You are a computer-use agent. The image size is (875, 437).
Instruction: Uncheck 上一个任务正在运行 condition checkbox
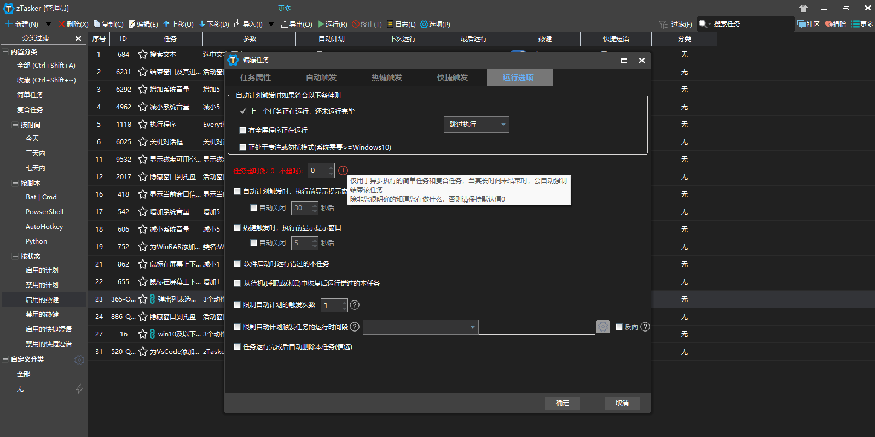pyautogui.click(x=243, y=111)
